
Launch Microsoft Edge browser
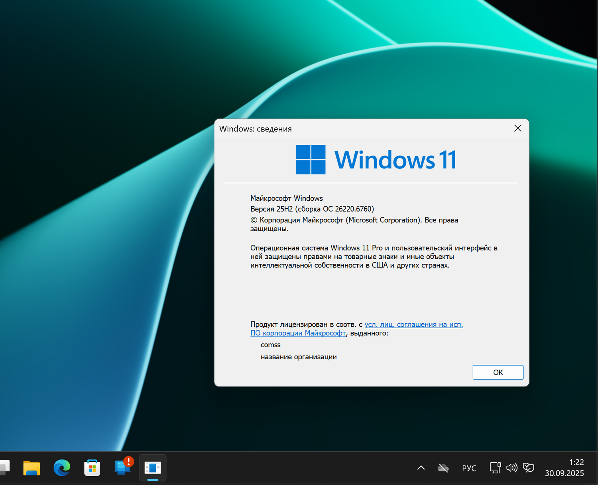click(61, 468)
